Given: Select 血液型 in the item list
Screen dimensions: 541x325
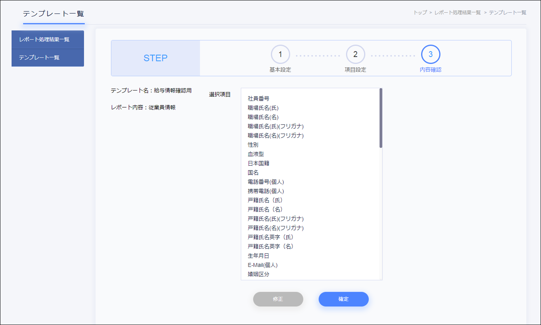Looking at the screenshot, I should coord(256,154).
